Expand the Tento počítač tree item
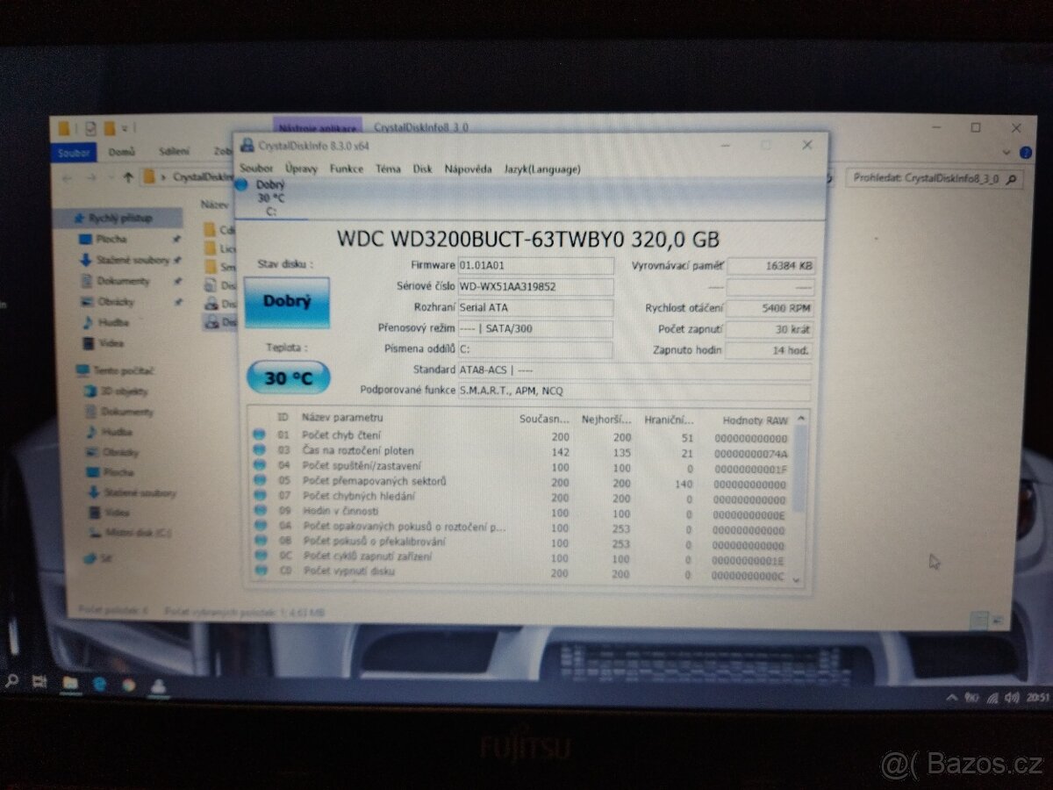Viewport: 1053px width, 790px height. [x=73, y=370]
